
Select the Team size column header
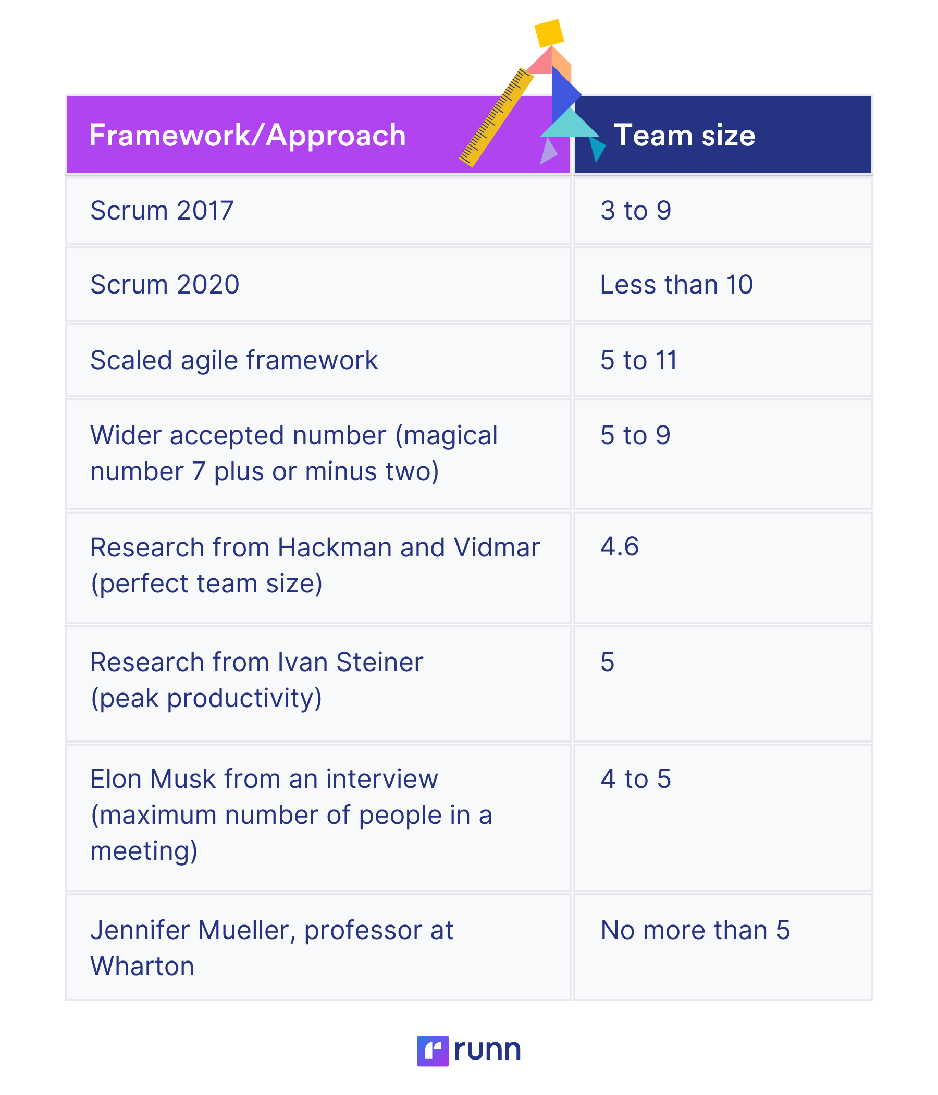[722, 135]
